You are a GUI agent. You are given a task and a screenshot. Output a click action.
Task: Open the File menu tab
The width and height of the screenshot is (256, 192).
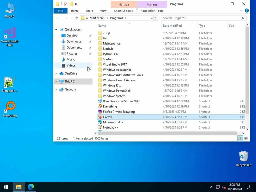pyautogui.click(x=60, y=11)
